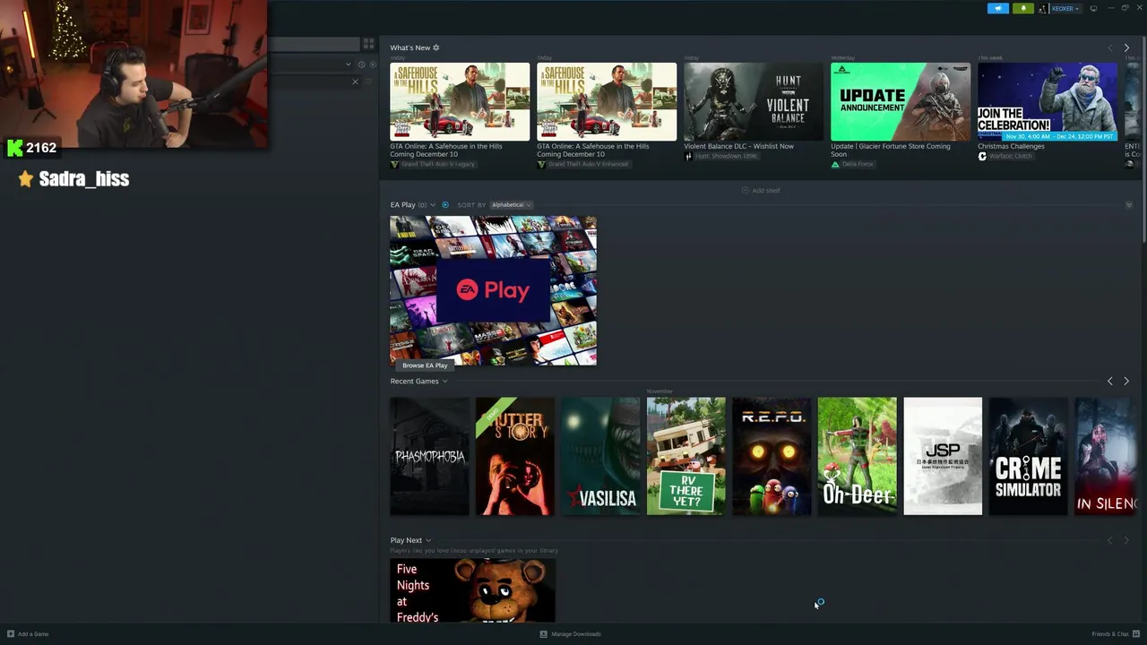Switch library to grid view icon
1147x645 pixels.
pos(368,44)
